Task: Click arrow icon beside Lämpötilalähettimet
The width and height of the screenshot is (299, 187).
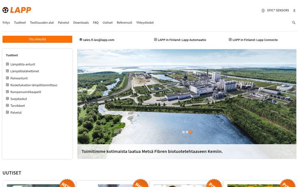Action: (7, 71)
